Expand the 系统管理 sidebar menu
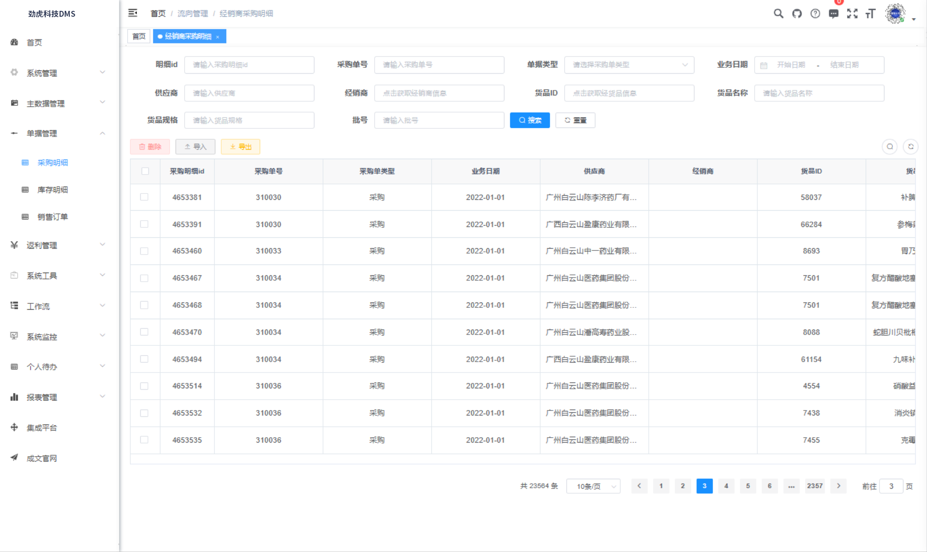 (x=42, y=73)
